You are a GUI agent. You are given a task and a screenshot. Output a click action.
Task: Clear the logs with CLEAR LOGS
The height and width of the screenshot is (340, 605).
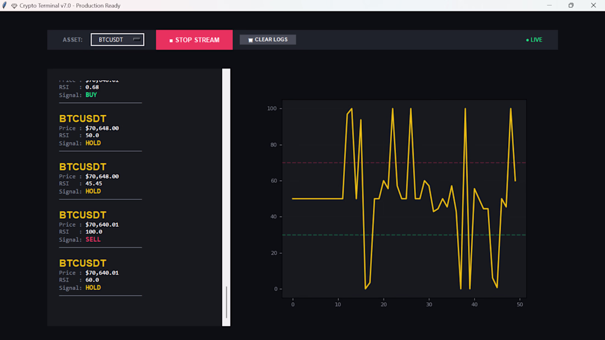pyautogui.click(x=268, y=40)
